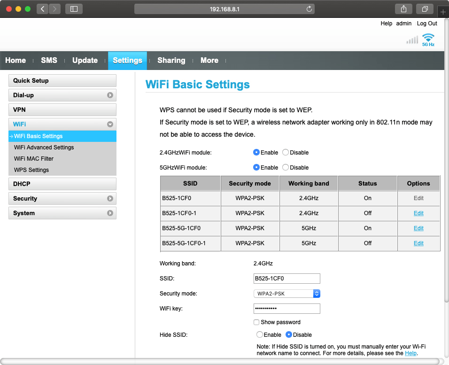
Task: Open the Safari share icon
Action: coord(403,9)
